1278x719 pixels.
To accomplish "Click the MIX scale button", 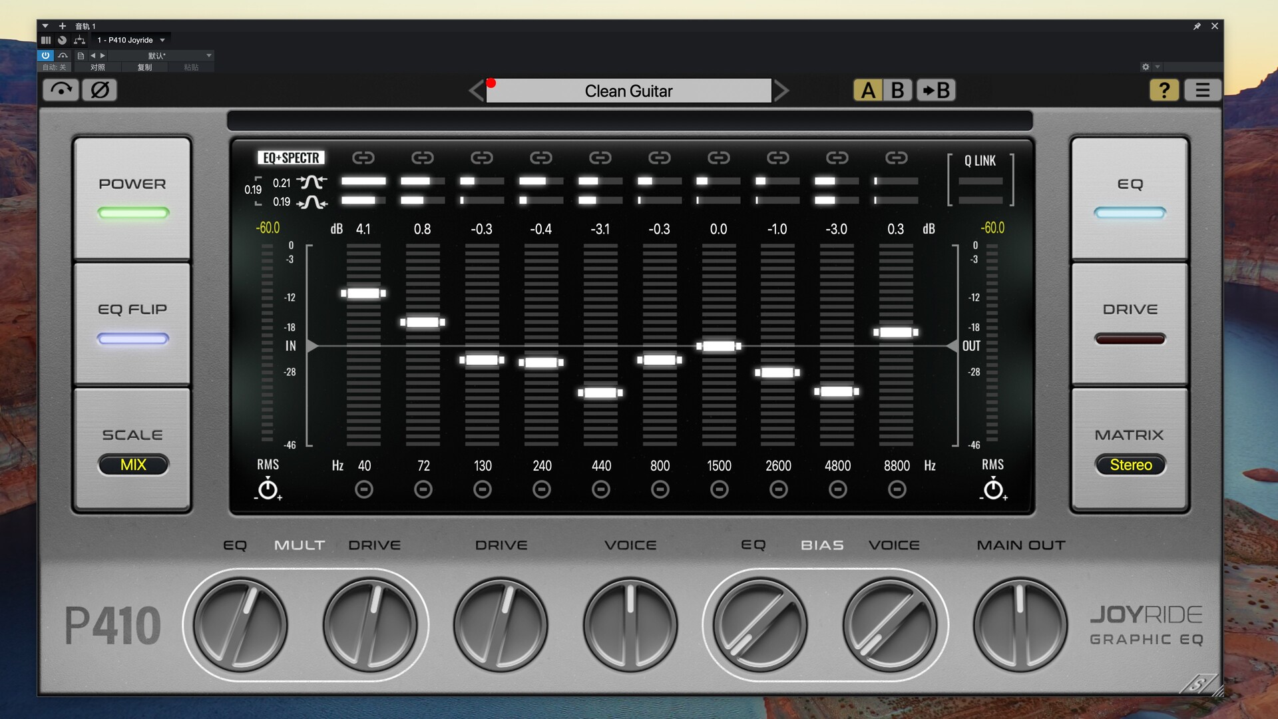I will [x=133, y=465].
